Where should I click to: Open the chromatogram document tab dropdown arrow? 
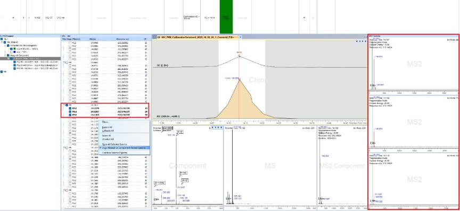click(240, 37)
